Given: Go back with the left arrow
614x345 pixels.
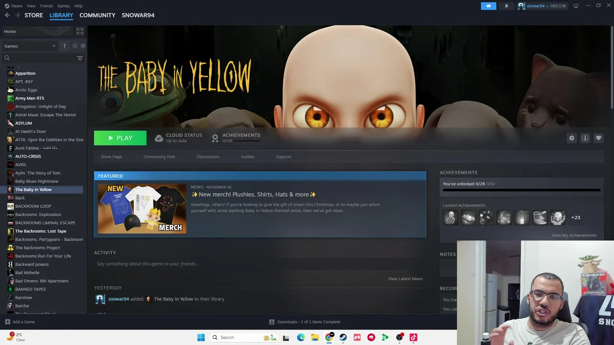Looking at the screenshot, I should pyautogui.click(x=7, y=15).
